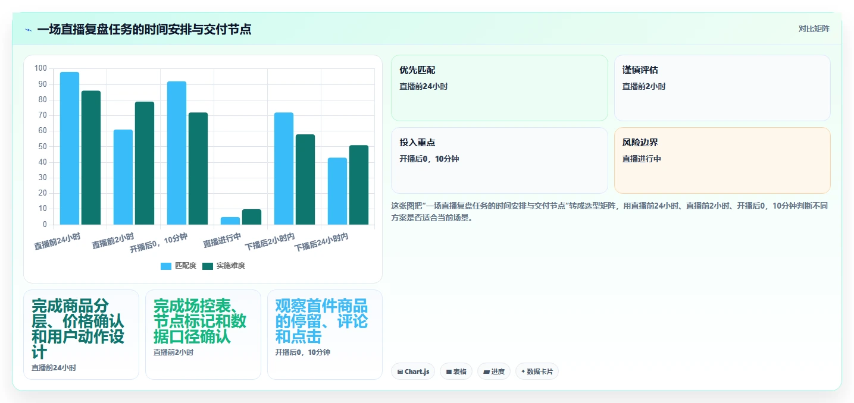The width and height of the screenshot is (854, 403).
Task: Click the 直播前24小时 x-axis label
Action: [58, 241]
